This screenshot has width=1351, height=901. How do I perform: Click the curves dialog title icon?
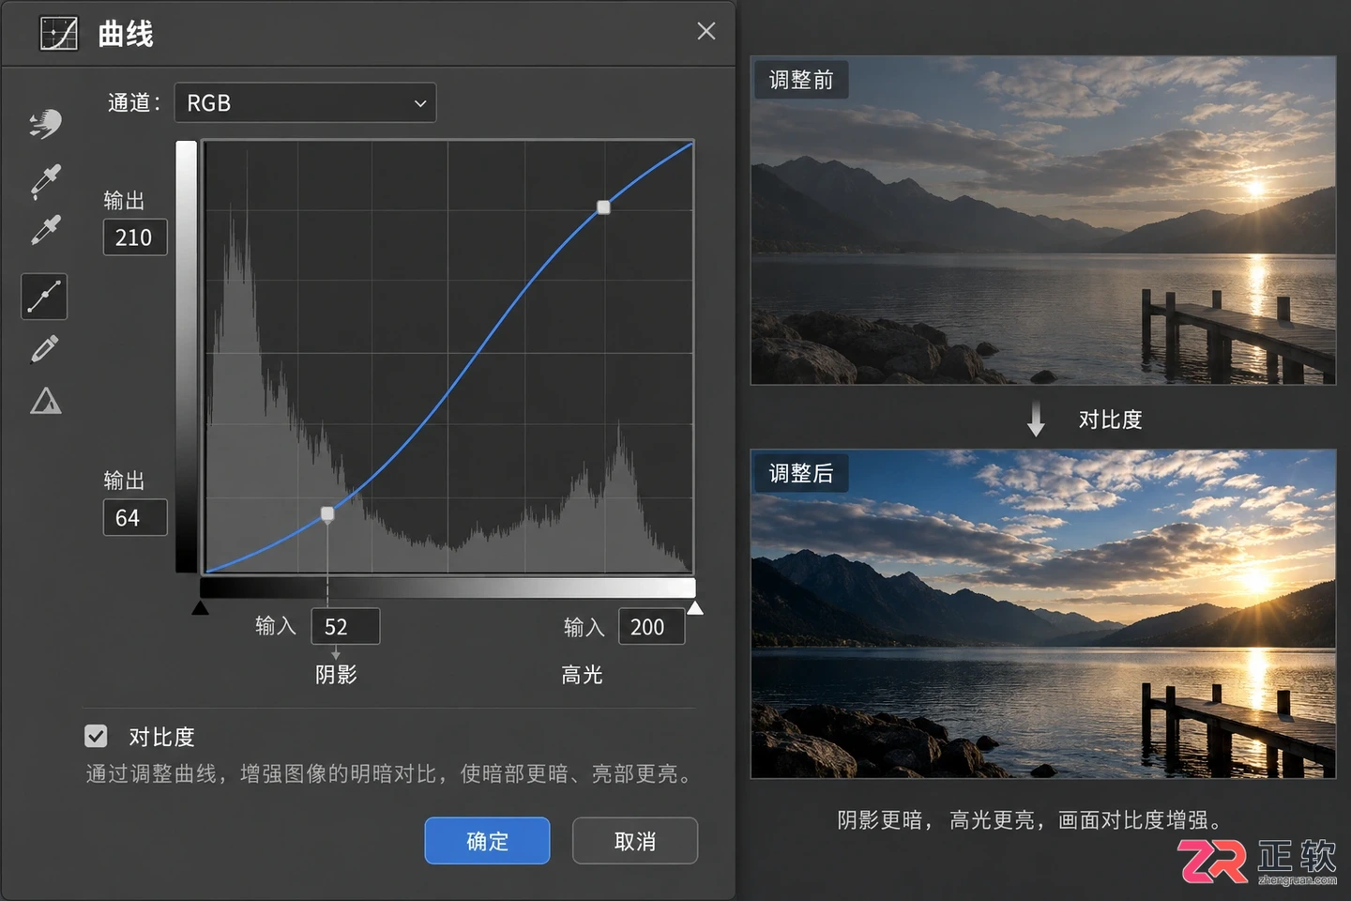(58, 34)
